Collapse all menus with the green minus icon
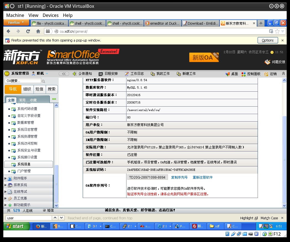 [x=54, y=99]
